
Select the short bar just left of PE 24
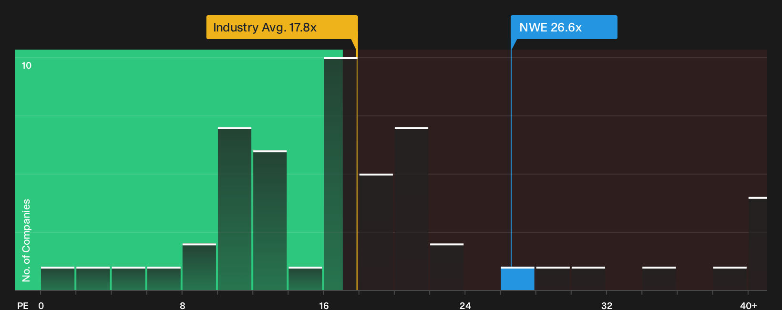point(447,267)
